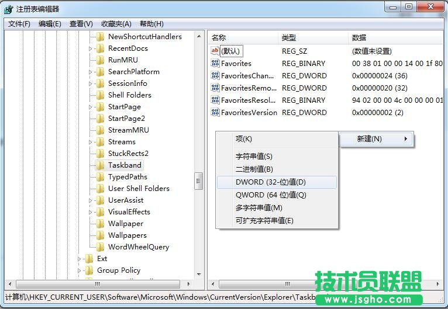Click the Shell Folders folder icon
The image size is (448, 309).
pos(100,95)
